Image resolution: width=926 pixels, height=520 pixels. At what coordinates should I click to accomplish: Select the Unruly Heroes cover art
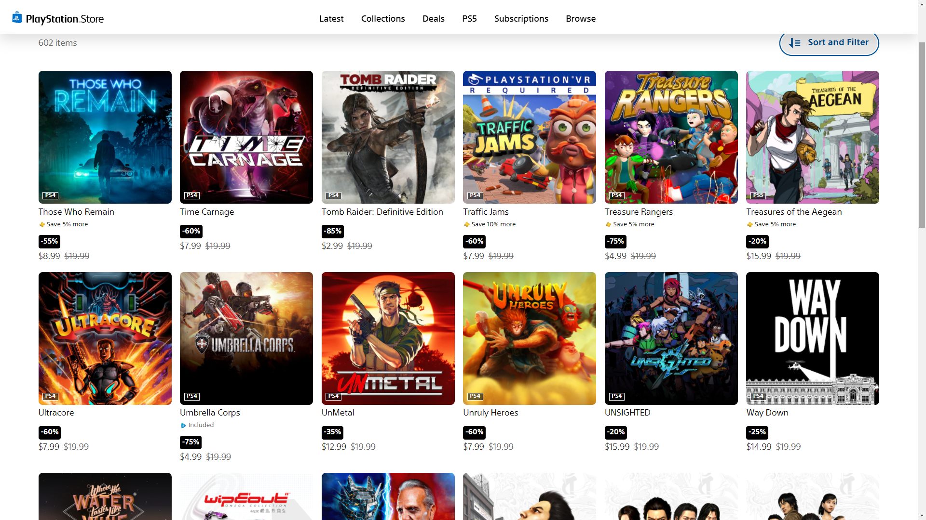point(529,338)
